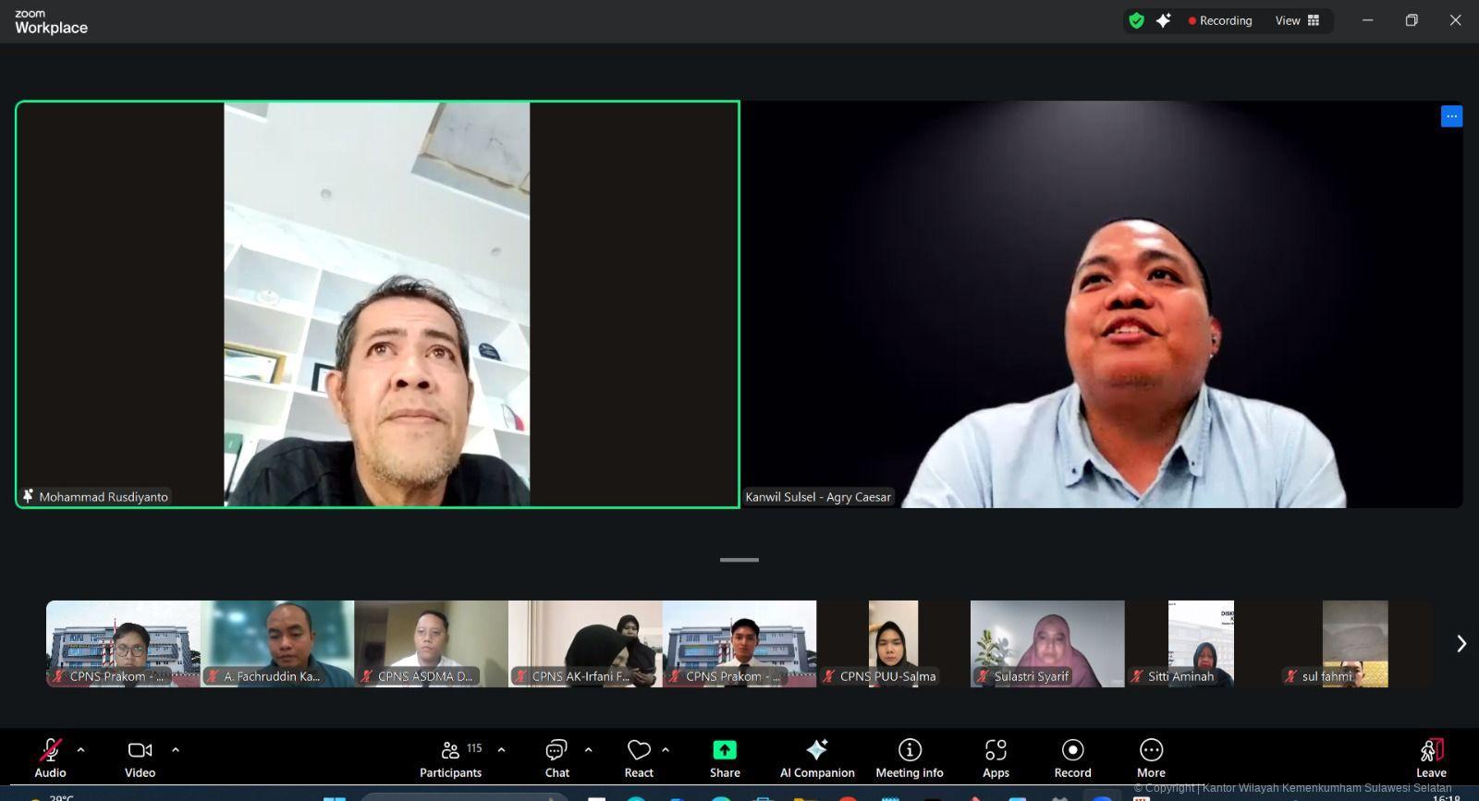
Task: Click the blue options button on Agry Caesar video
Action: (x=1451, y=116)
